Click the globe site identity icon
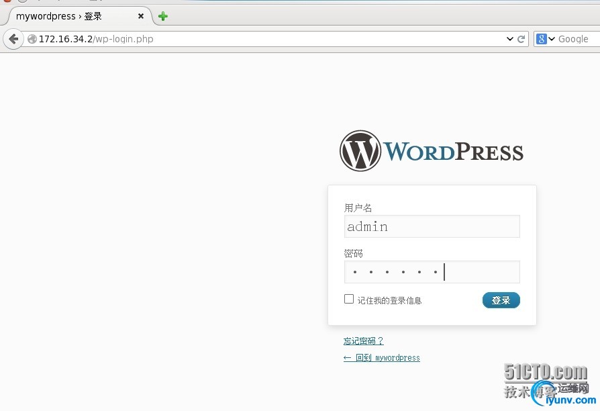600x411 pixels. (32, 39)
